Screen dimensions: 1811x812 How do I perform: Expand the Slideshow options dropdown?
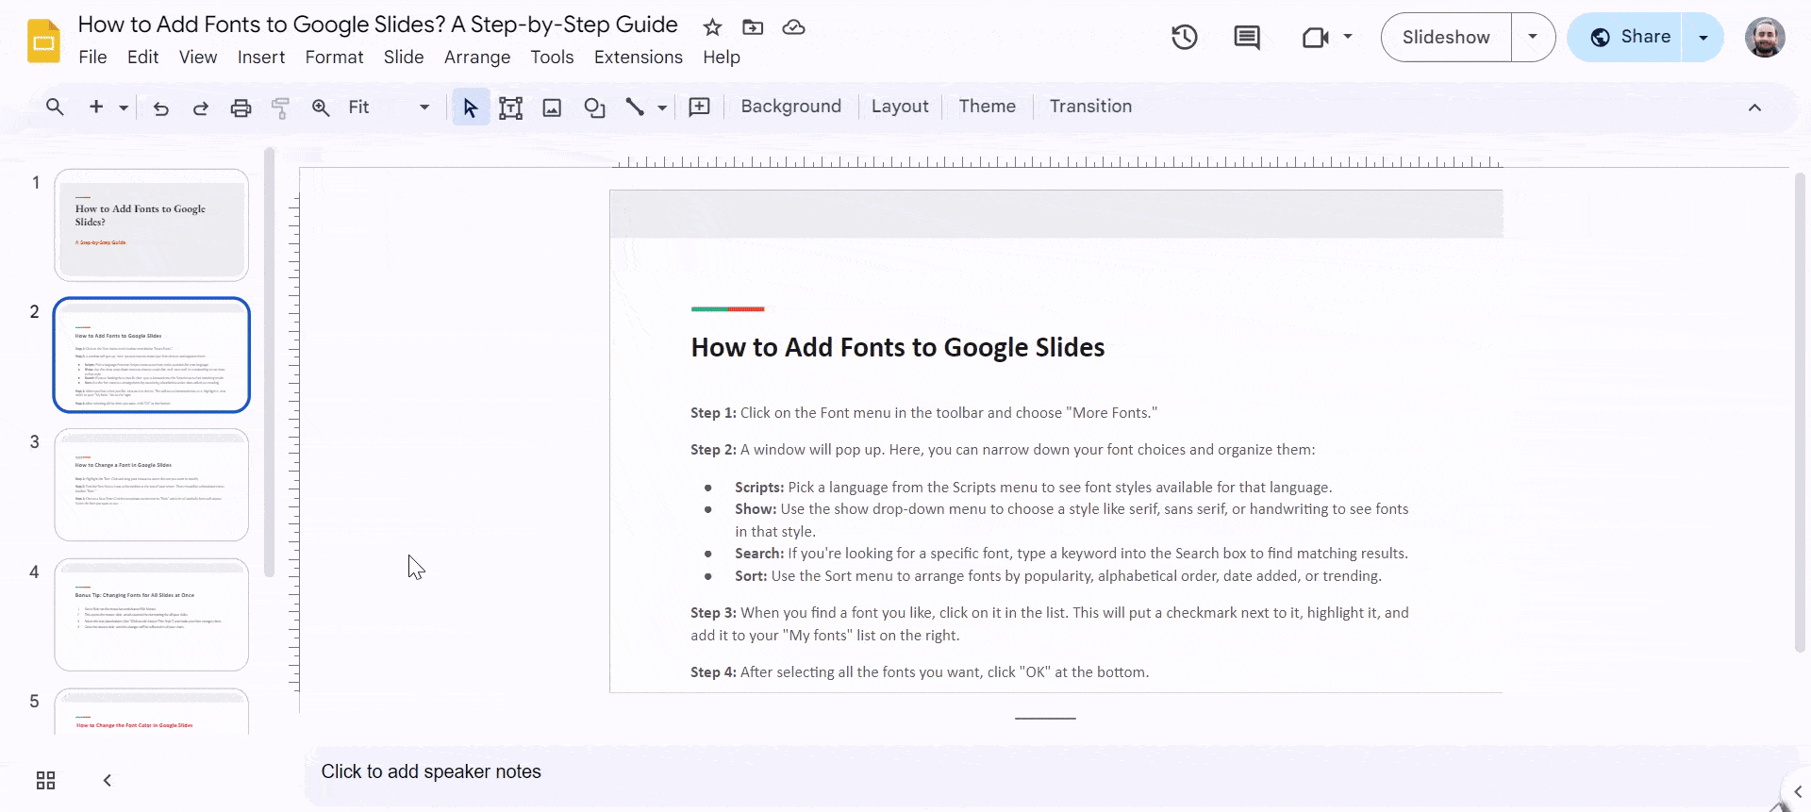pyautogui.click(x=1533, y=38)
